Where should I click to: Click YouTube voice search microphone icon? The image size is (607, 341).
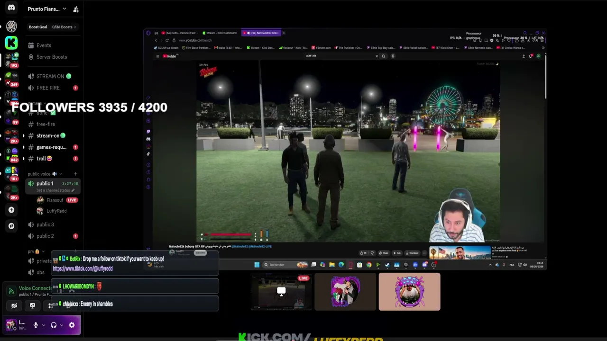click(x=393, y=56)
